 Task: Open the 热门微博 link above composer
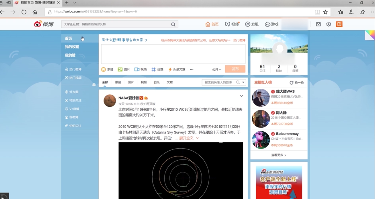(x=239, y=40)
